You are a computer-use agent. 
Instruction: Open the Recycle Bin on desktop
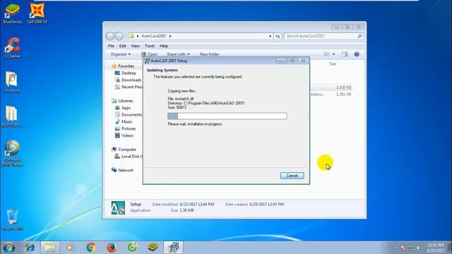click(x=13, y=219)
